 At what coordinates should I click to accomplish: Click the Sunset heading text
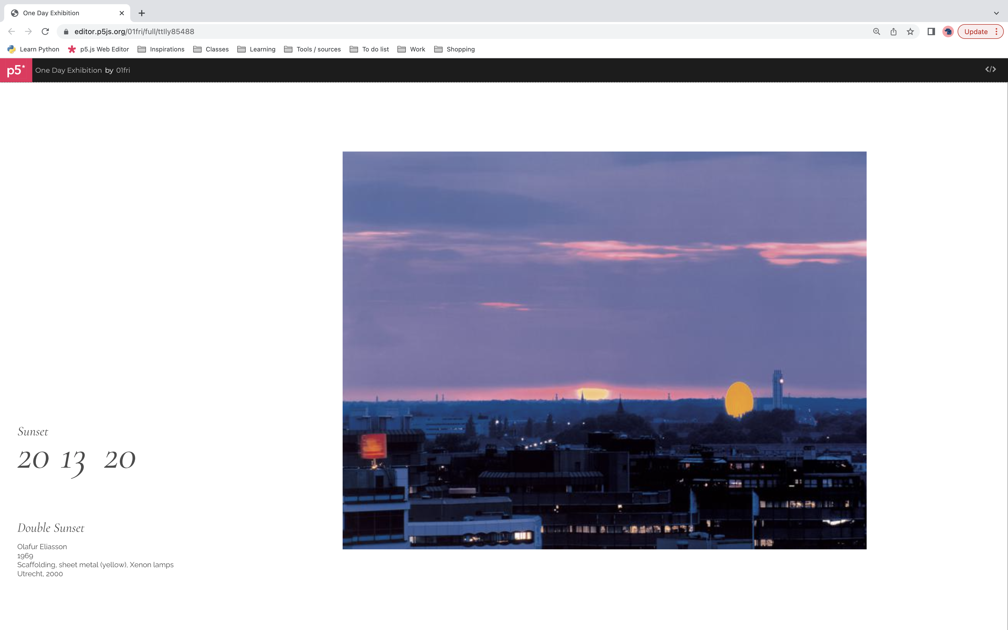click(x=33, y=432)
